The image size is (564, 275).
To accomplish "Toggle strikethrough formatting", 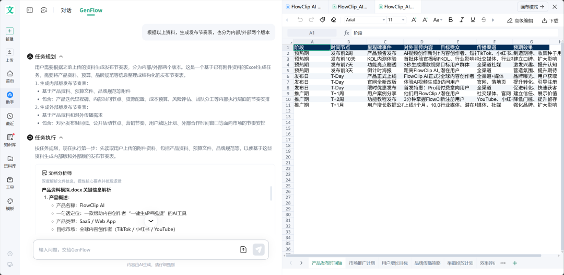I will click(484, 20).
